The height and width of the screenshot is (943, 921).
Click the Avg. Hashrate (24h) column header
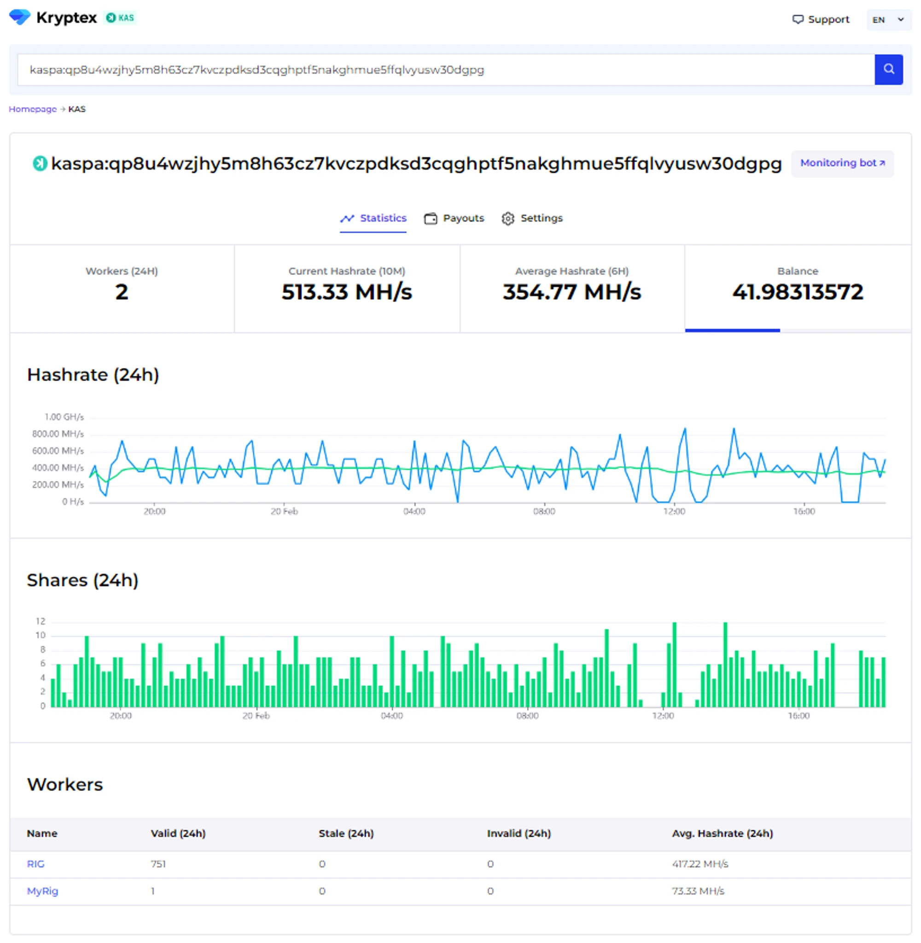722,833
